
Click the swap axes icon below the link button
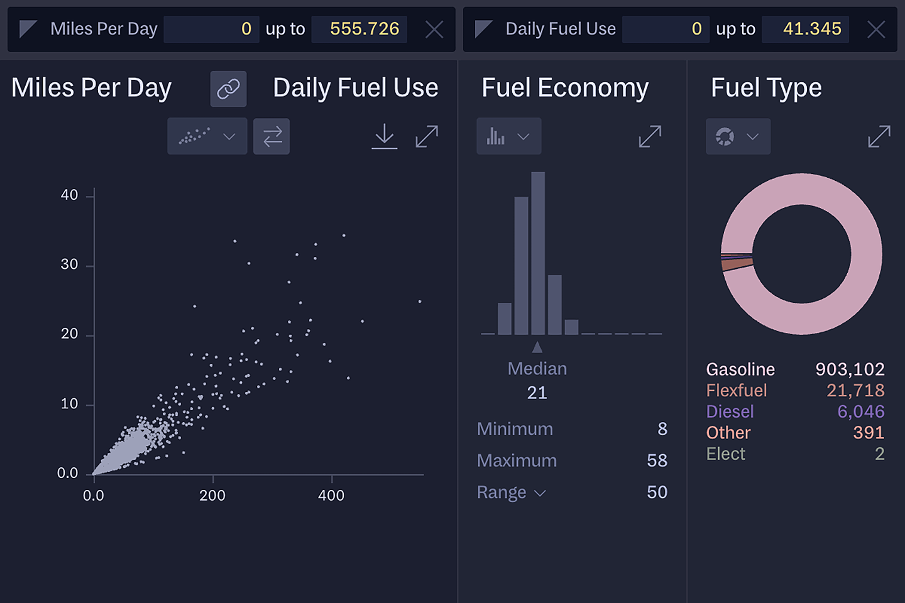[271, 136]
